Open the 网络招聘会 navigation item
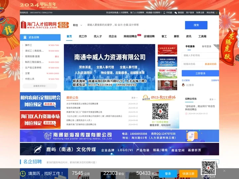 (x=130, y=36)
